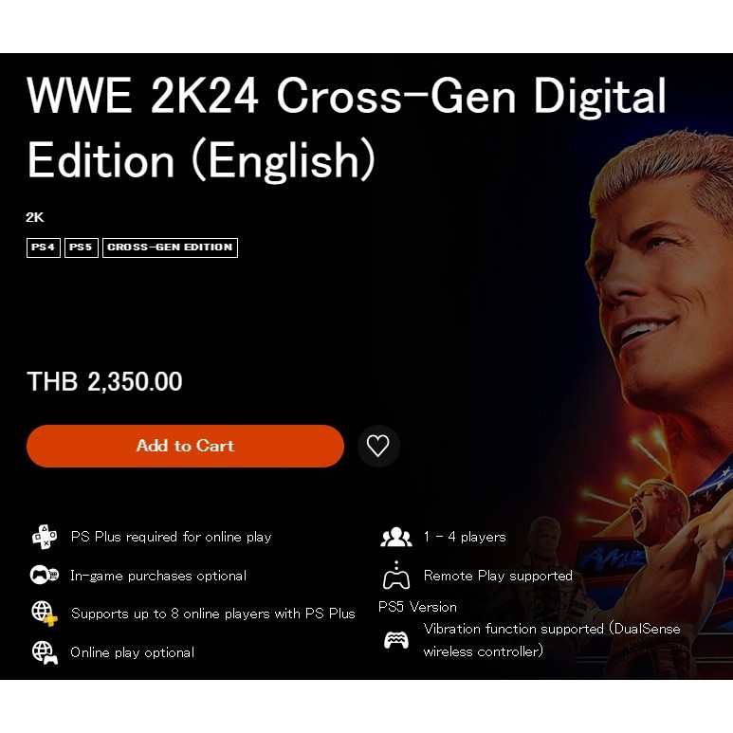Viewport: 733px width, 733px height.
Task: Click PS Plus required for online play
Action: [x=171, y=537]
